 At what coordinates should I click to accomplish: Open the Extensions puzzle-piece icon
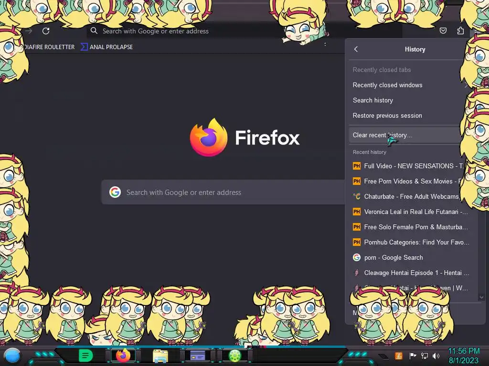[x=460, y=30]
